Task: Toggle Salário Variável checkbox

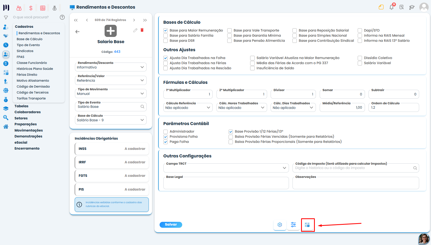Action: (x=360, y=63)
